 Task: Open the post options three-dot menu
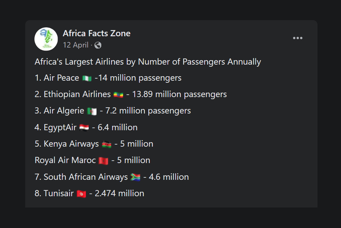coord(298,38)
